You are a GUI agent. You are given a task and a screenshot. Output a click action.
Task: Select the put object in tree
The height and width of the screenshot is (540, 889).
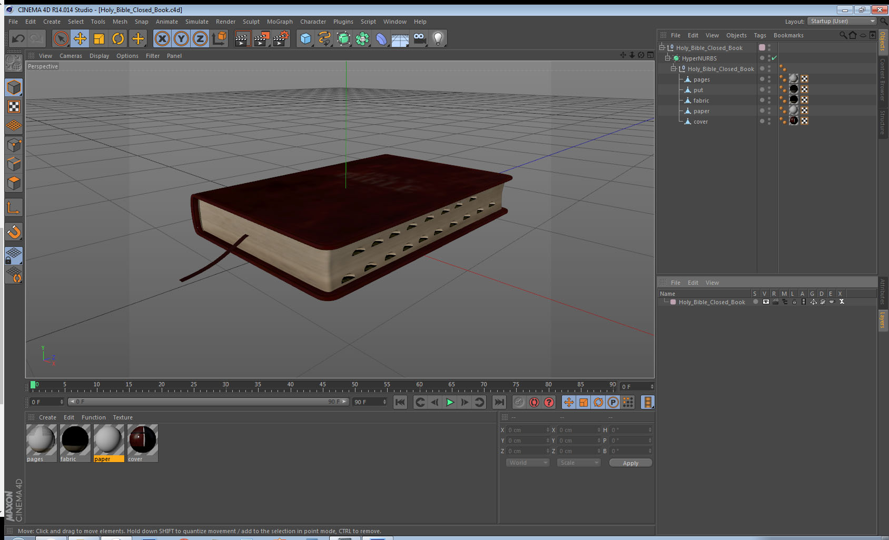[x=698, y=90]
